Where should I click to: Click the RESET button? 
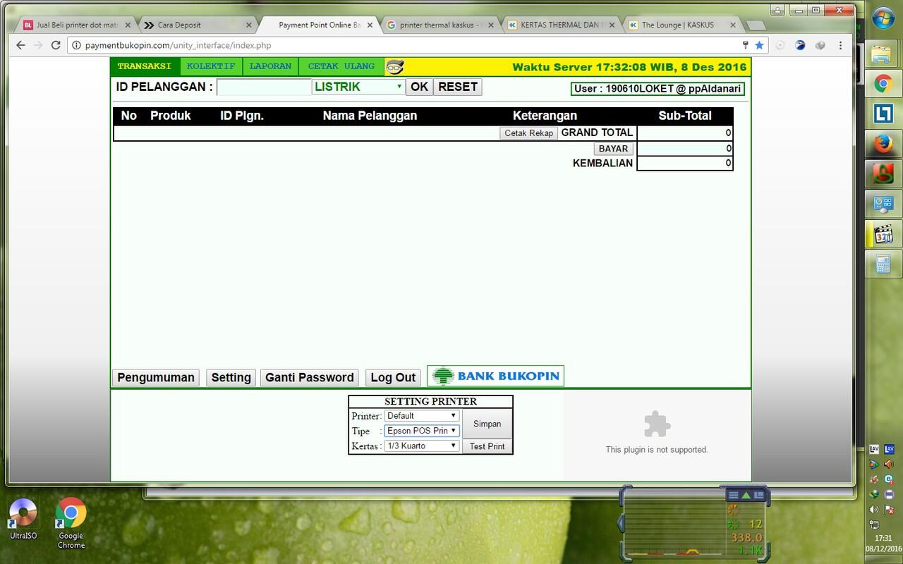point(458,87)
